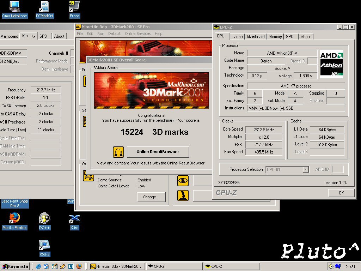Switch to About tab in right CPU-Z

pos(306,36)
